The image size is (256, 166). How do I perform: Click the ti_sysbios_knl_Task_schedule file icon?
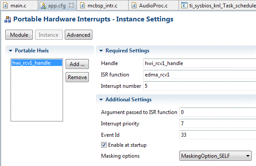point(184,6)
